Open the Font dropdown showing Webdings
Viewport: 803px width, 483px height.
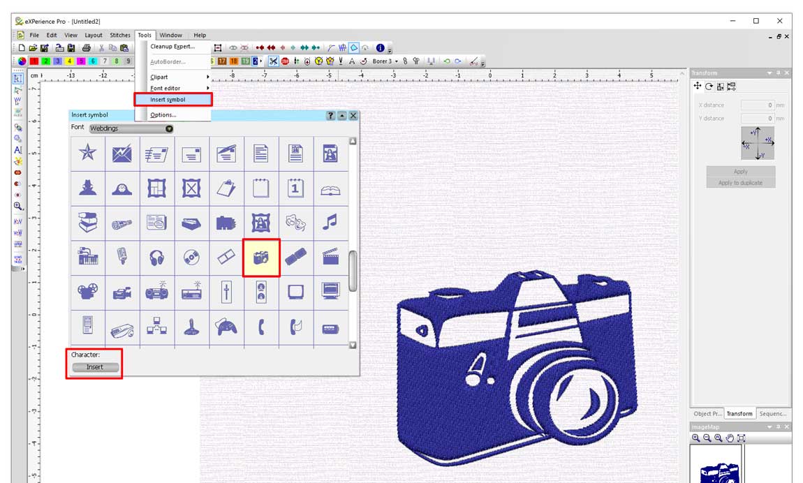(131, 128)
